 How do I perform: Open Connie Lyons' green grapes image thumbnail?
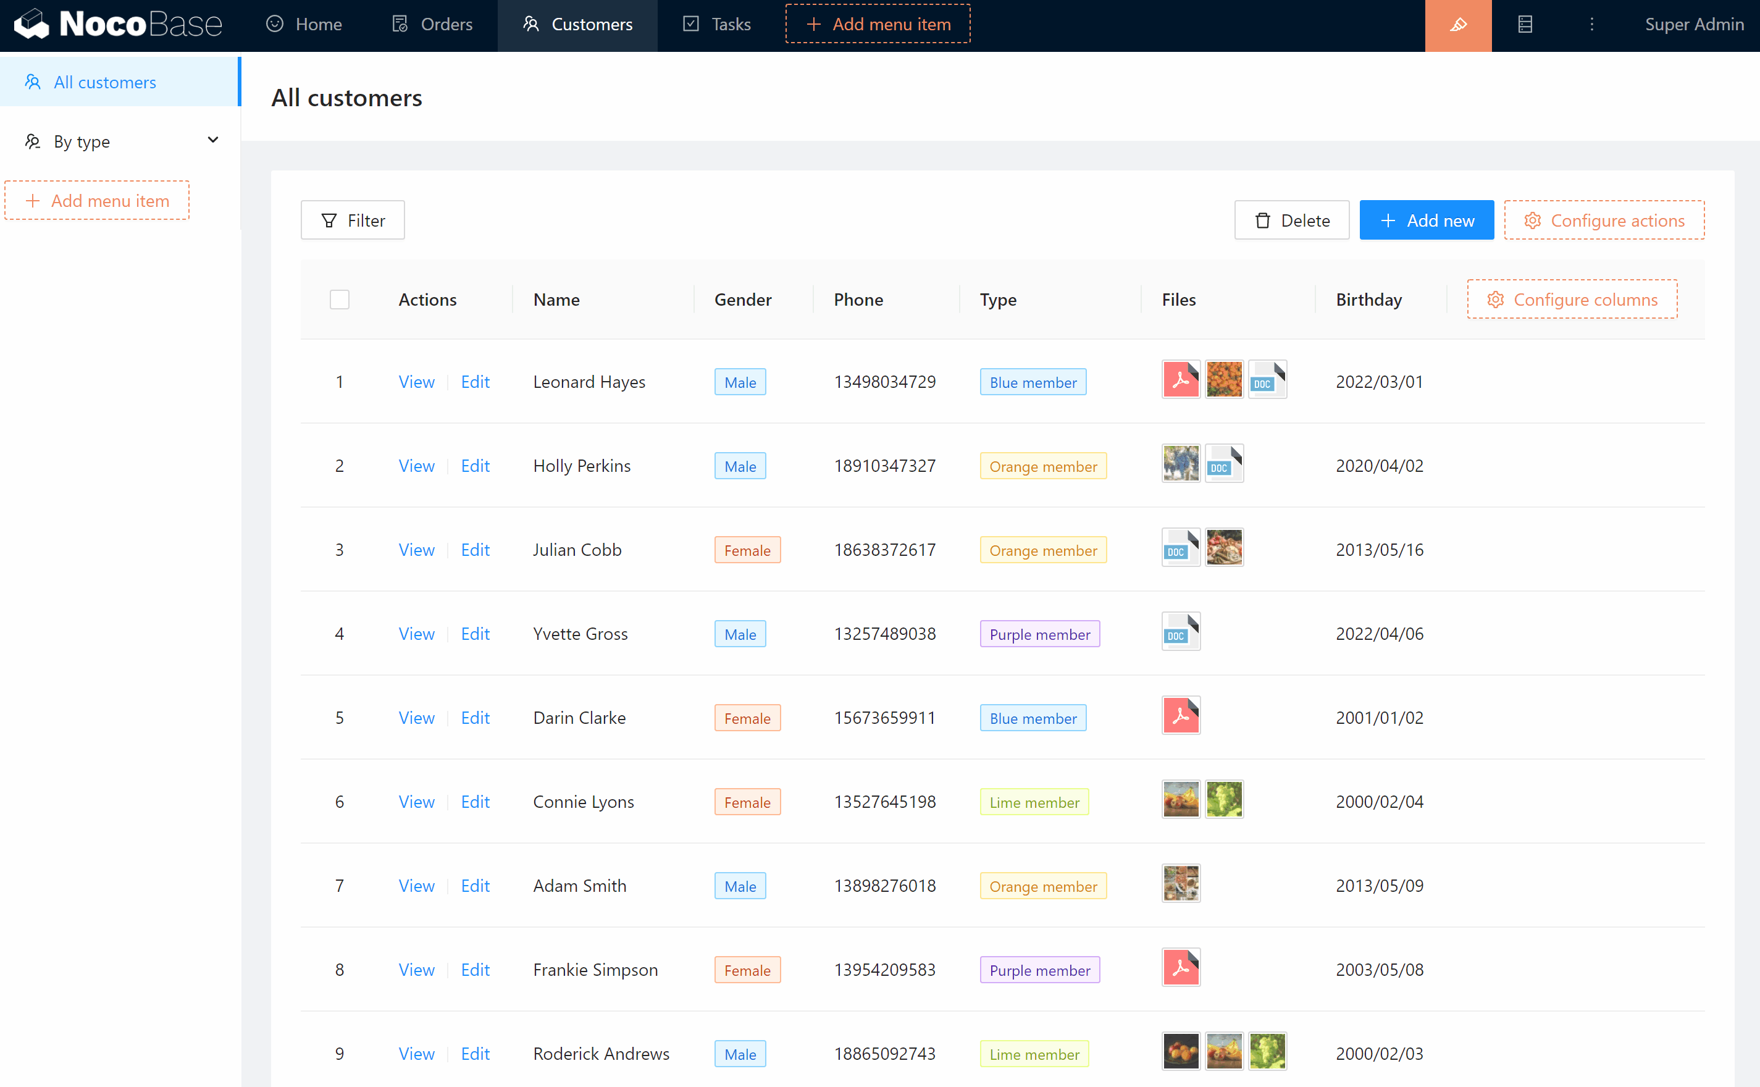(1223, 799)
